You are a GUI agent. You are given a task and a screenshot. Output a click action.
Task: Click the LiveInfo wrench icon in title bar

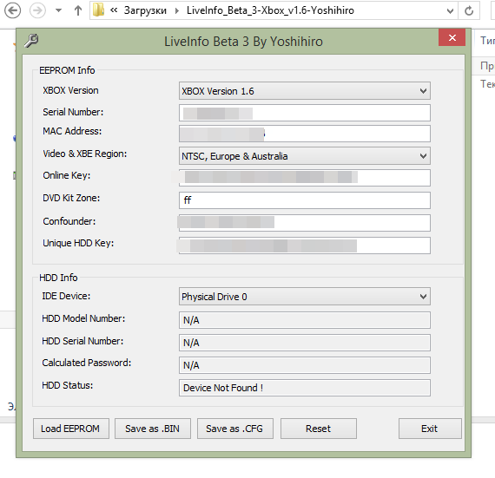click(x=31, y=41)
